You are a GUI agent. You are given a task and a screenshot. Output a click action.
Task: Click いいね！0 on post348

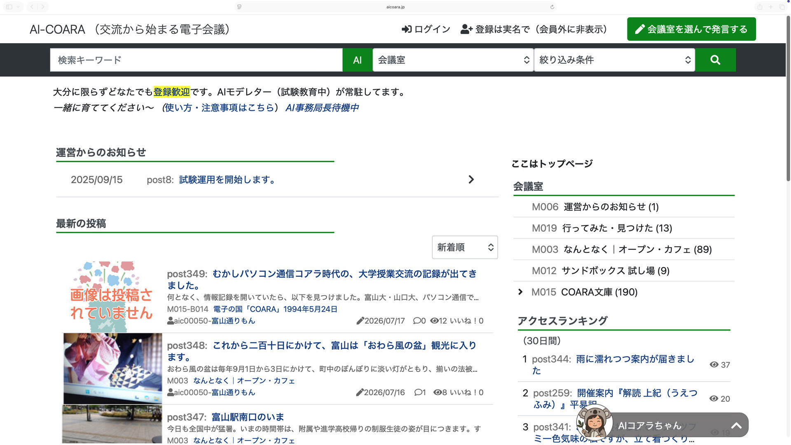click(466, 393)
